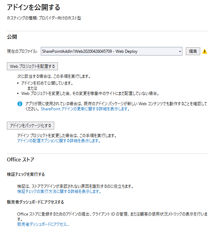Click the アドインを公開する page title
The width and height of the screenshot is (217, 233).
coord(34,7)
